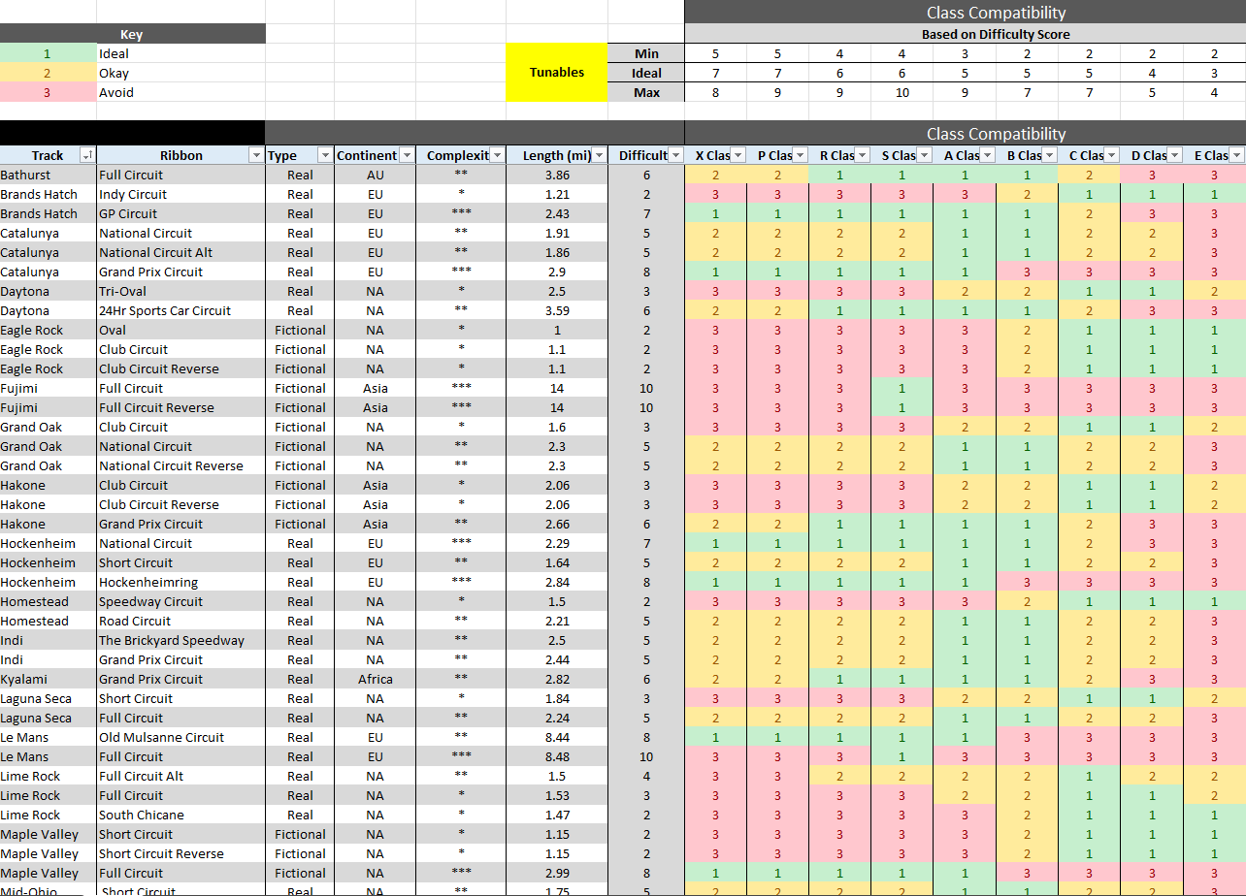Open the Track column filter dropdown

point(87,155)
